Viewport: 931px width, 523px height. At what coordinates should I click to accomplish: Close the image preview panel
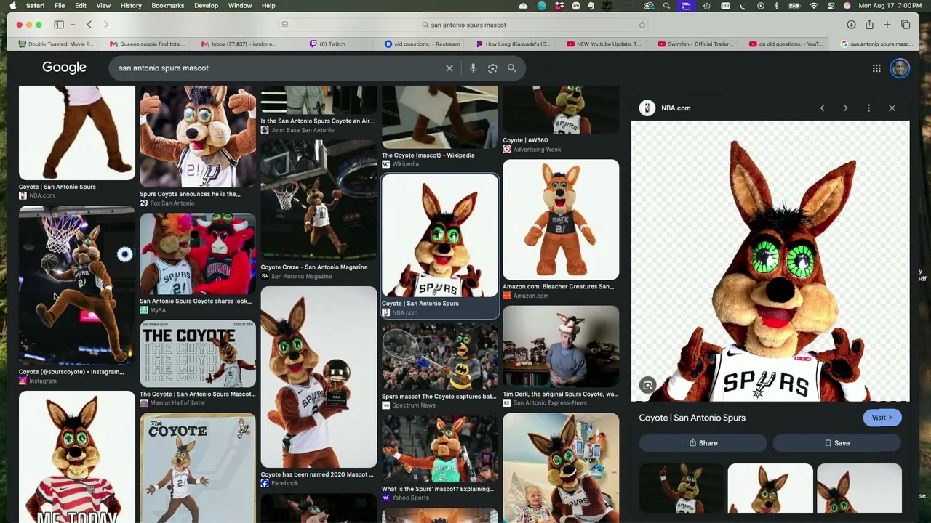point(892,108)
